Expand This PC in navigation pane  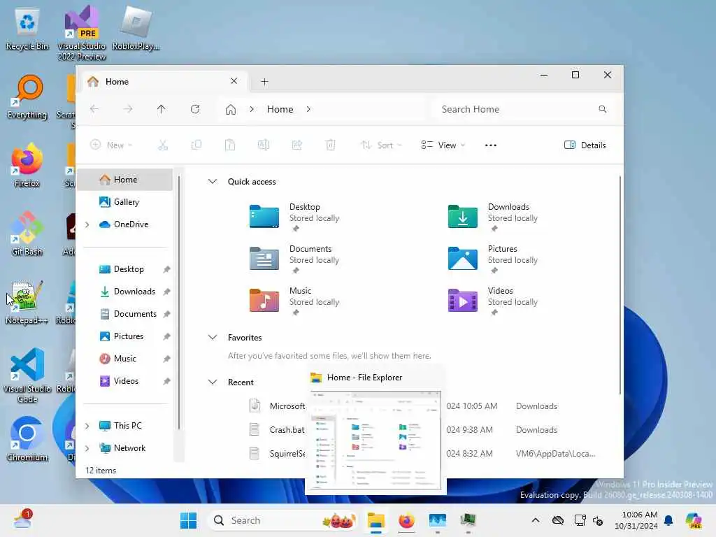[87, 426]
